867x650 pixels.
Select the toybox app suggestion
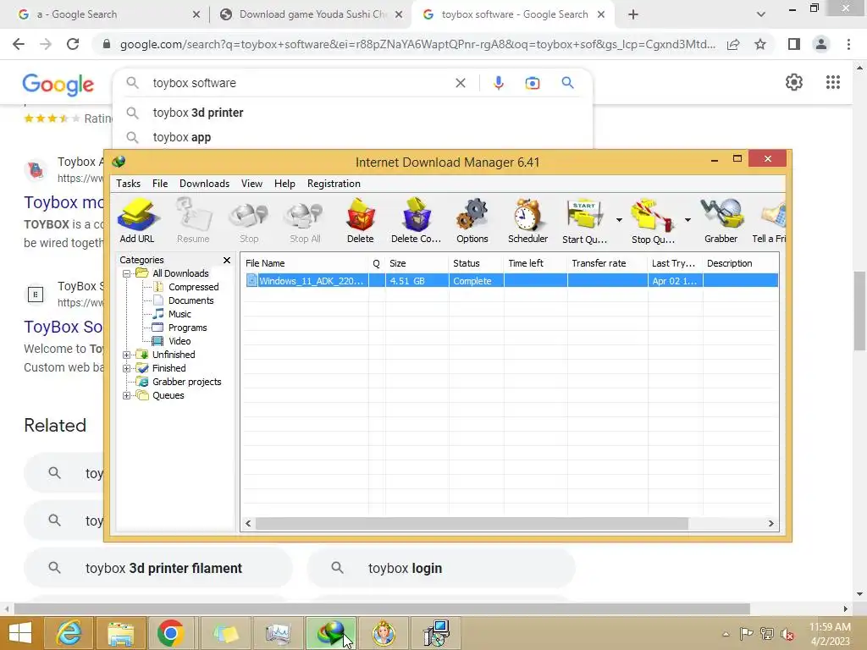tap(353, 137)
